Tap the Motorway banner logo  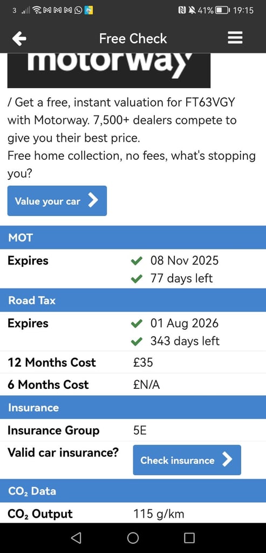(109, 70)
